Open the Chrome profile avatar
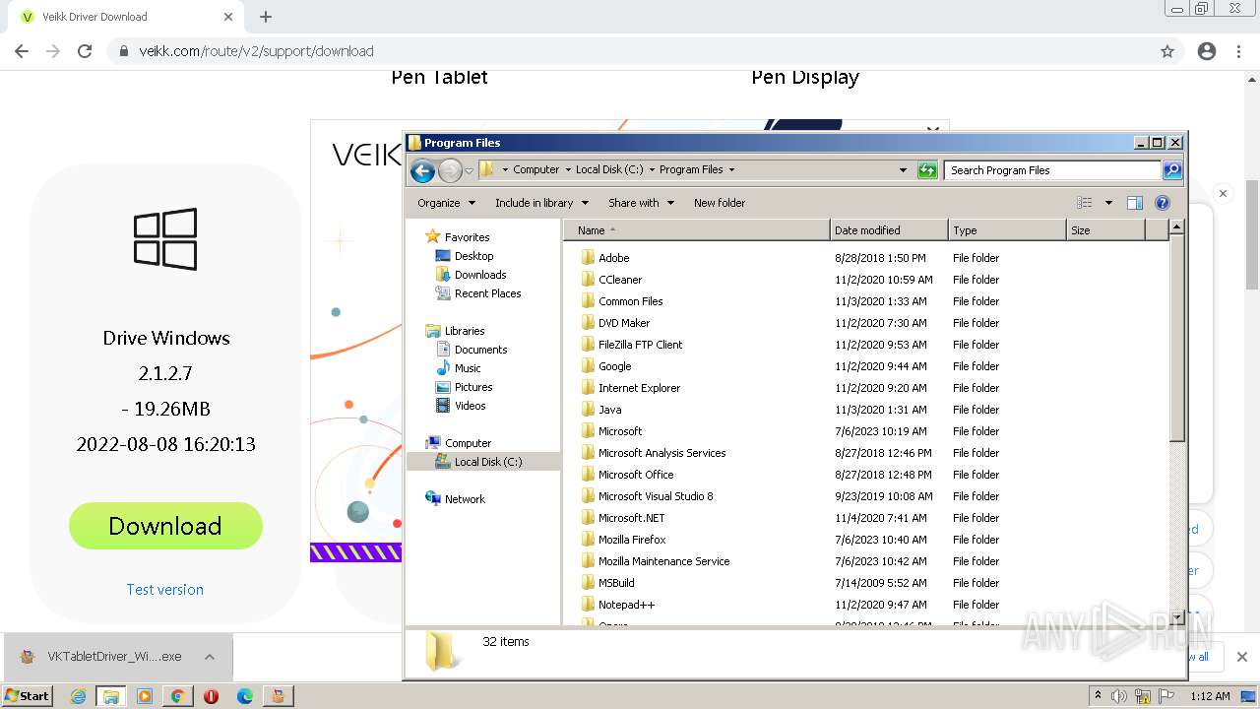This screenshot has width=1260, height=709. point(1207,51)
